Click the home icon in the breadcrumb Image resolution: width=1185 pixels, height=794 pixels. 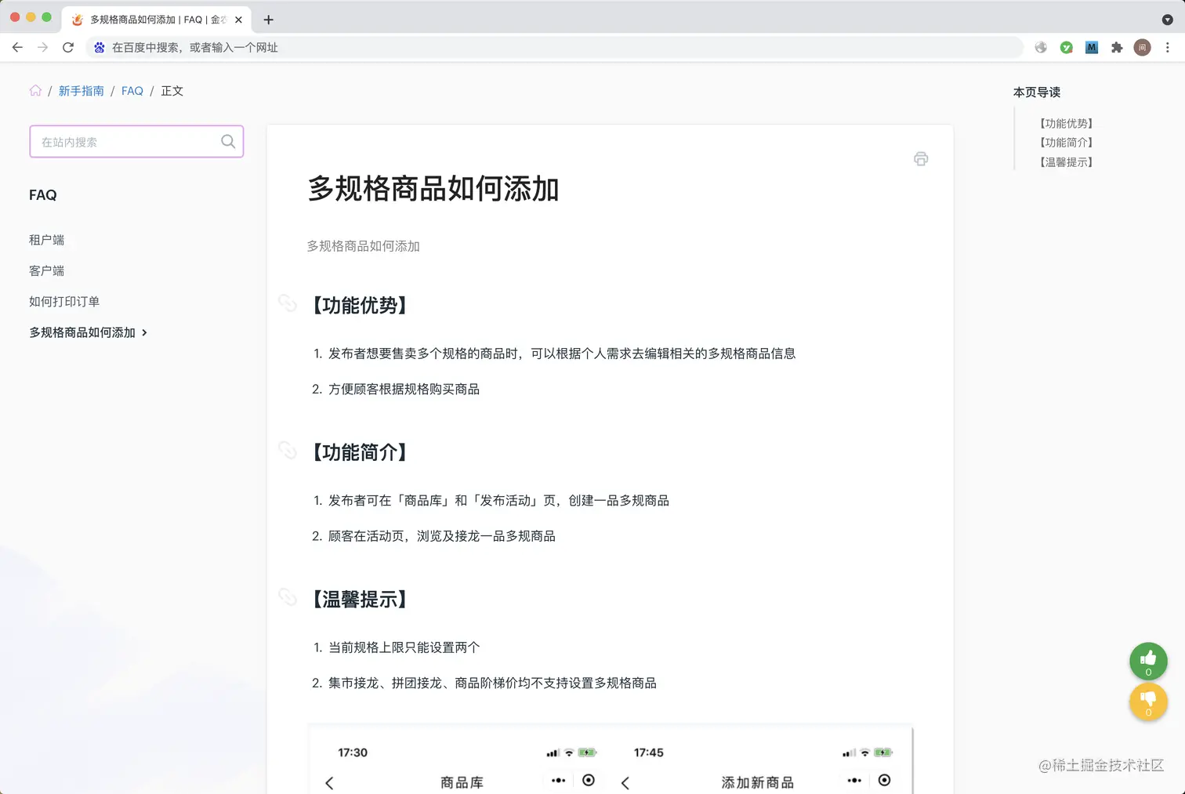coord(35,91)
